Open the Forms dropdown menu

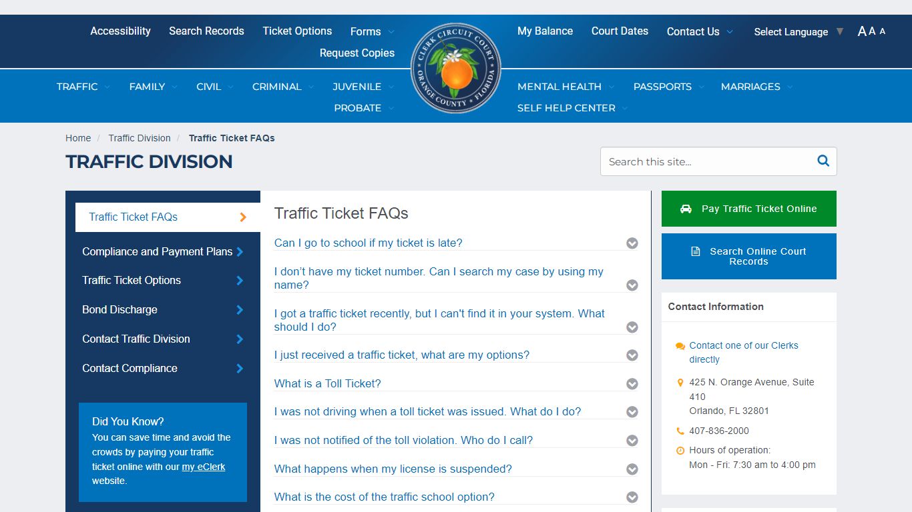373,31
